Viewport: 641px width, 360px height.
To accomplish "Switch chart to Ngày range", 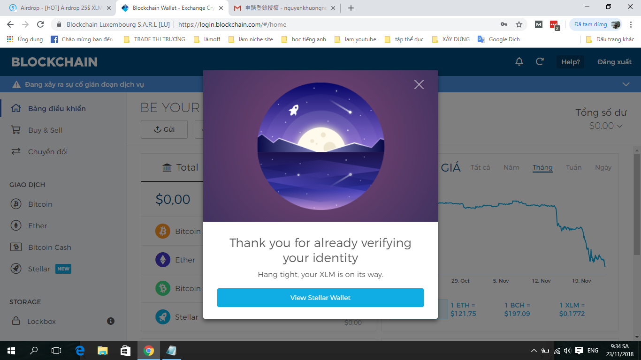I will tap(603, 167).
